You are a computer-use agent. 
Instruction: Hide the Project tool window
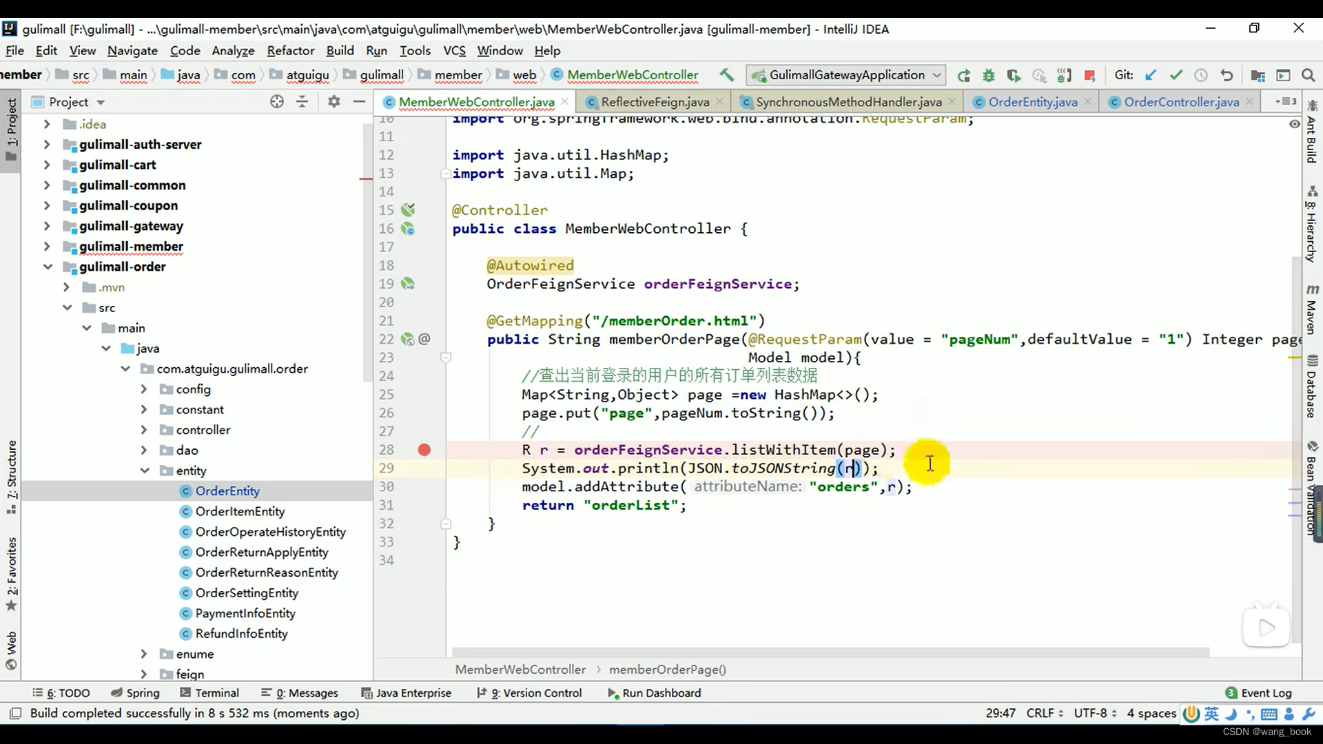tap(359, 102)
